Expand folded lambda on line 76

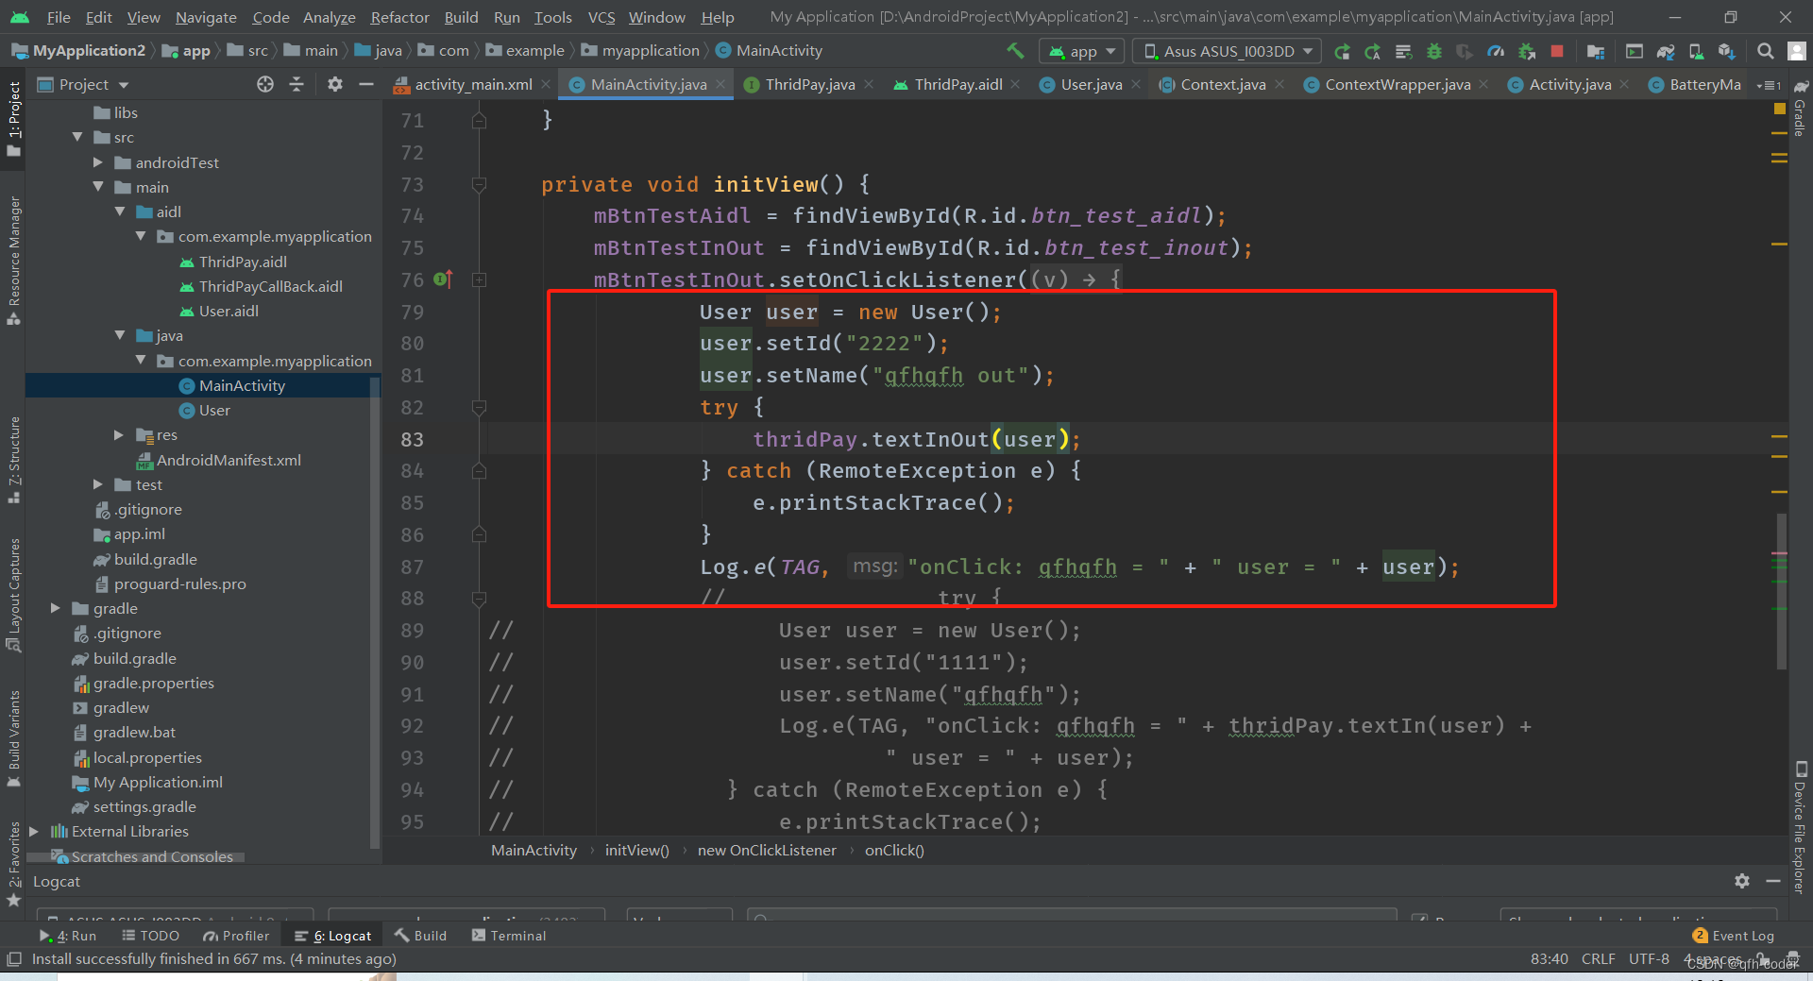pyautogui.click(x=479, y=279)
